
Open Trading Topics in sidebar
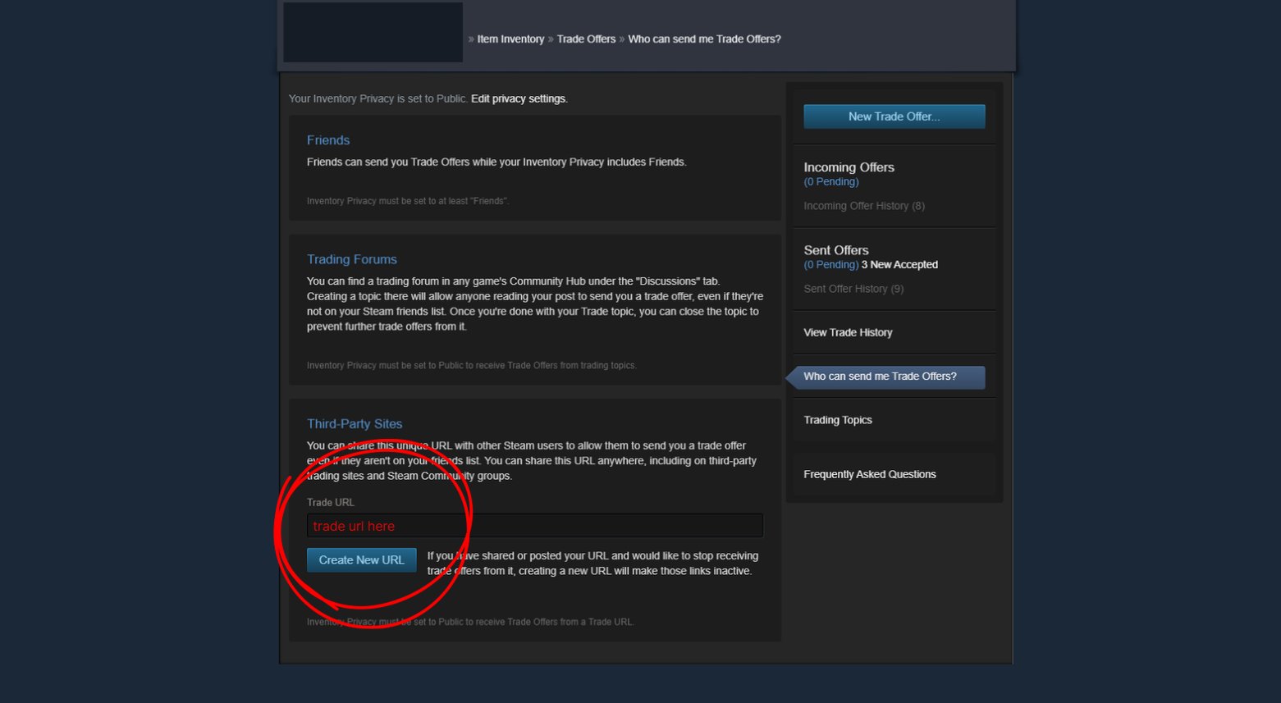pyautogui.click(x=837, y=420)
